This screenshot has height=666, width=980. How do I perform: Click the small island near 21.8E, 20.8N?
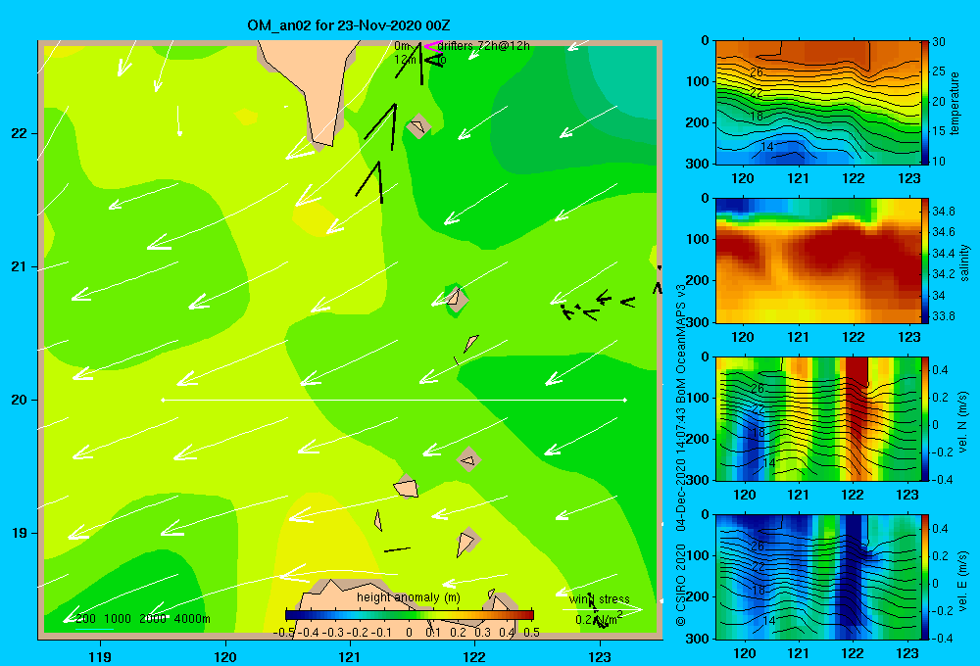coord(458,300)
